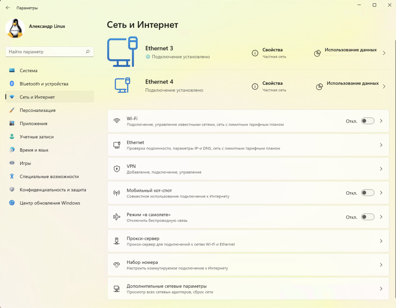The image size is (396, 308).
Task: Open Дополнительные сетевые параметры
Action: [248, 289]
